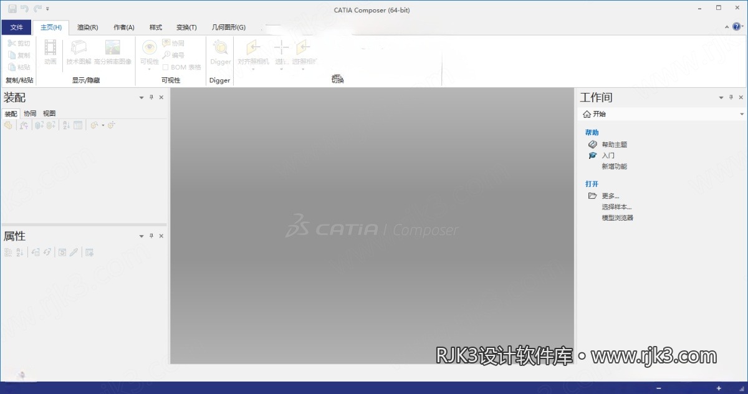Open the 文件 menu

pyautogui.click(x=17, y=27)
